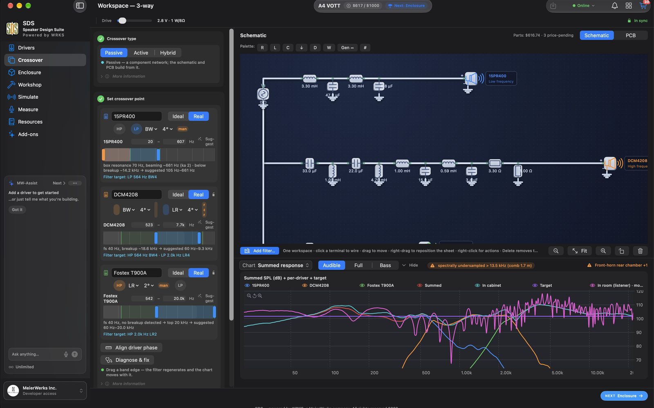This screenshot has height=408, width=654.
Task: Zoom in on the response chart
Action: [260, 296]
